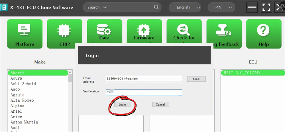Click the Login button in dialog

(x=123, y=104)
